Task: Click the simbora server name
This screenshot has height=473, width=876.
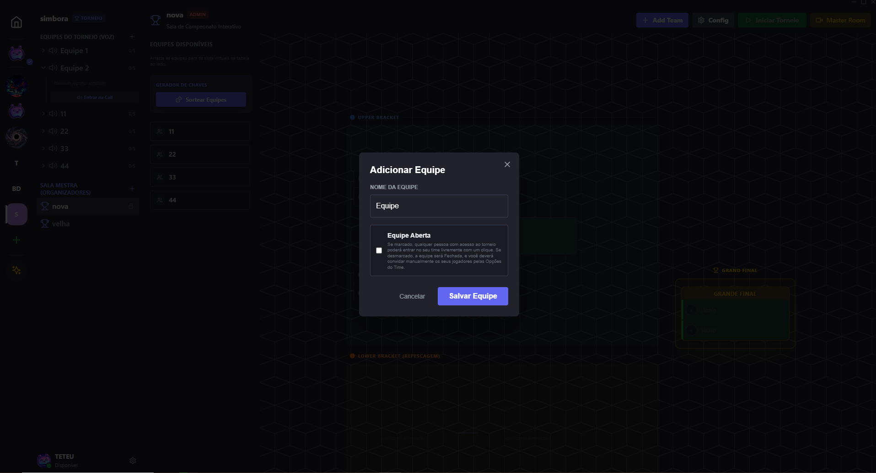Action: (54, 18)
